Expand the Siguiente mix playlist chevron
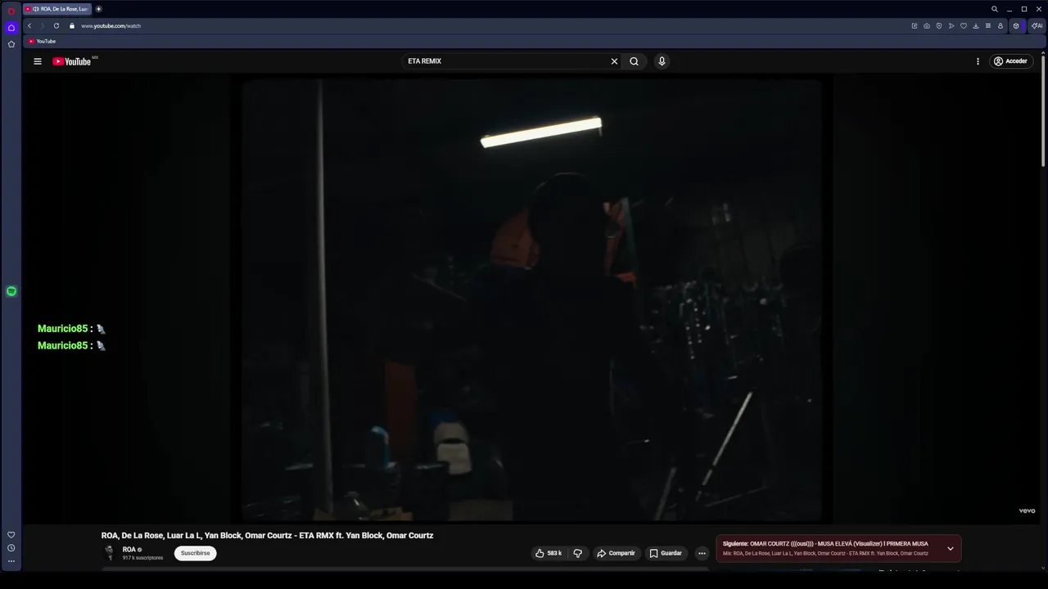 coord(950,548)
